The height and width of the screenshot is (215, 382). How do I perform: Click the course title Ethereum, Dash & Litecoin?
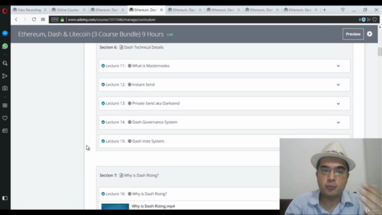pos(91,34)
